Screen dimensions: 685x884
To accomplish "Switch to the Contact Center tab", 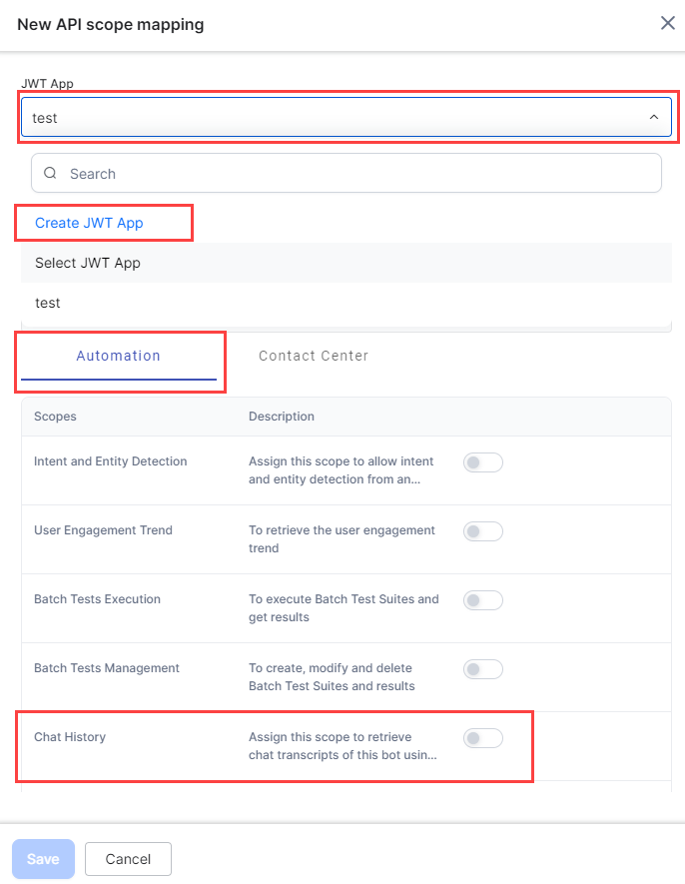I will (x=314, y=356).
